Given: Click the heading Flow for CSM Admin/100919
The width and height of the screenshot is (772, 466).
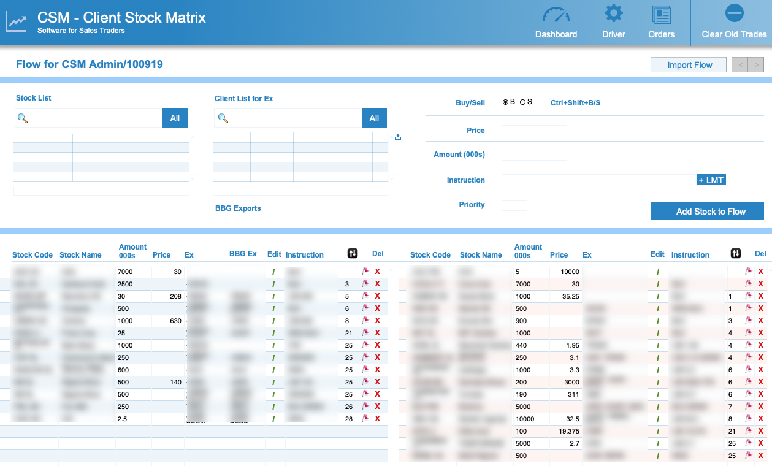Looking at the screenshot, I should (90, 64).
